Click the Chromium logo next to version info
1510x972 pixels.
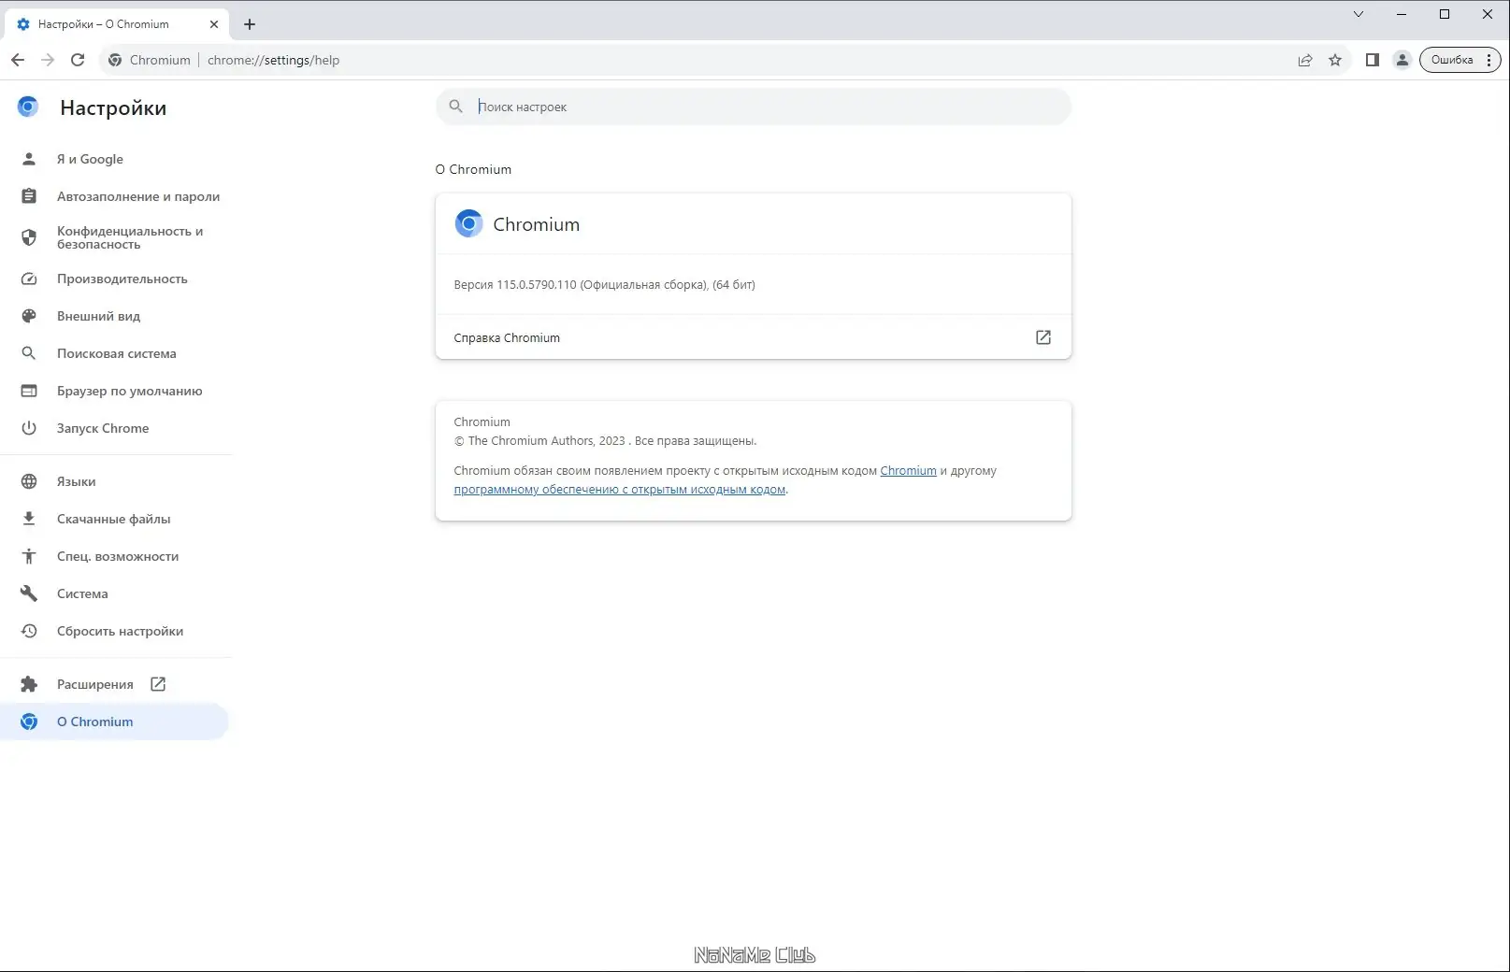(x=467, y=223)
